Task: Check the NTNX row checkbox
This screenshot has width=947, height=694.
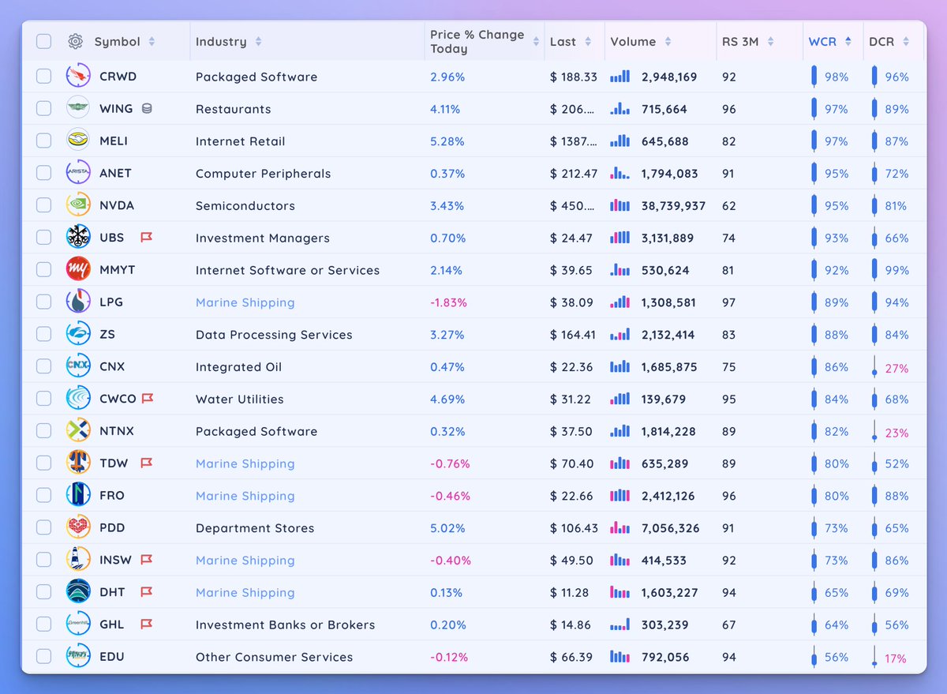Action: coord(43,431)
